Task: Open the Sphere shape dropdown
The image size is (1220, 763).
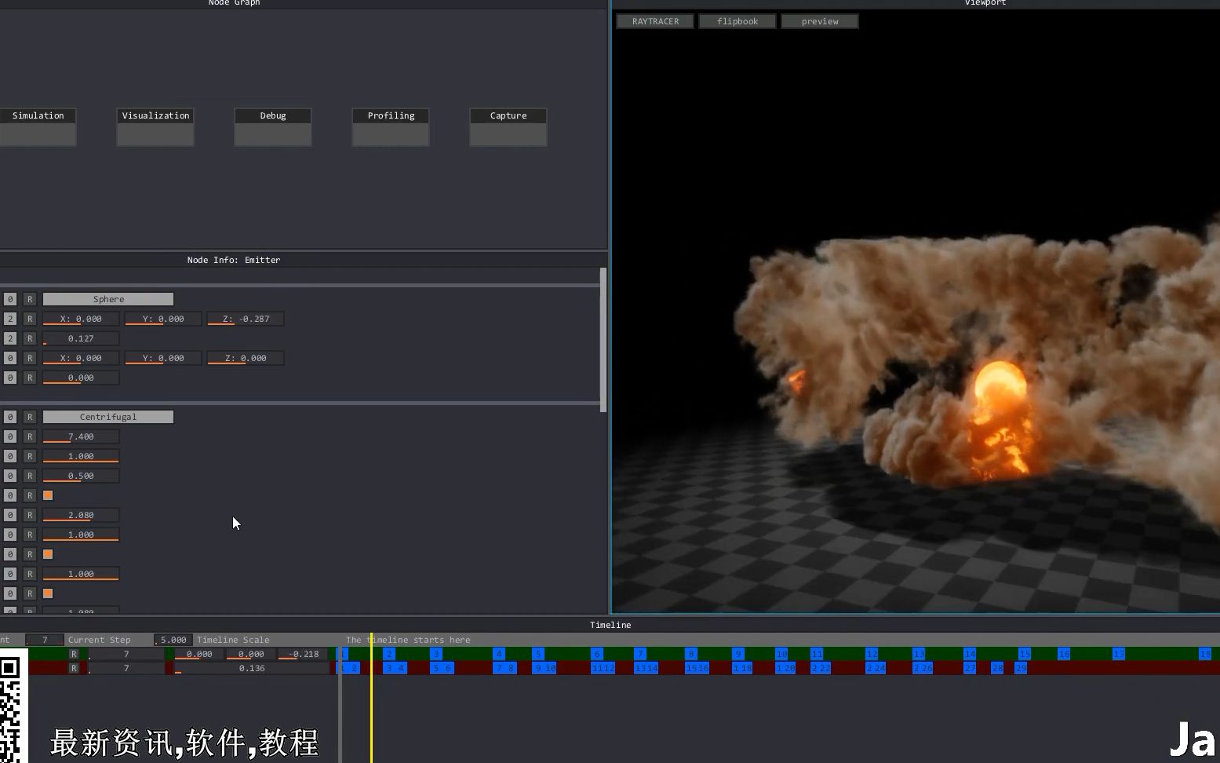Action: tap(108, 299)
